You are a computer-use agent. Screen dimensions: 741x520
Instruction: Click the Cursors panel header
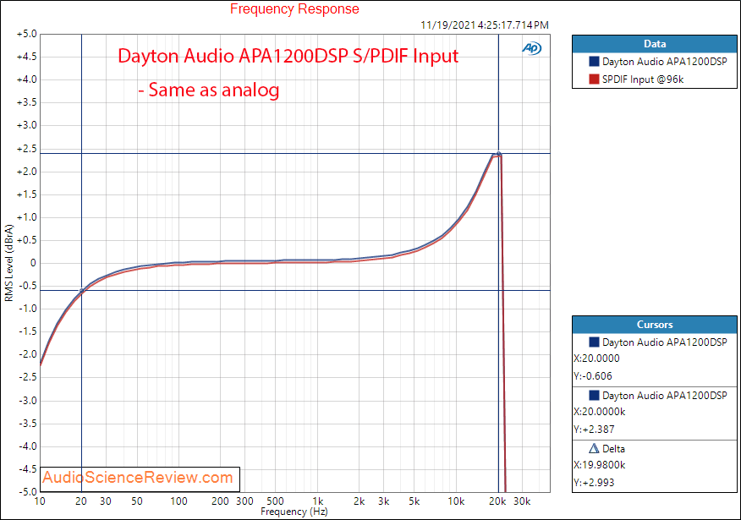coord(655,325)
